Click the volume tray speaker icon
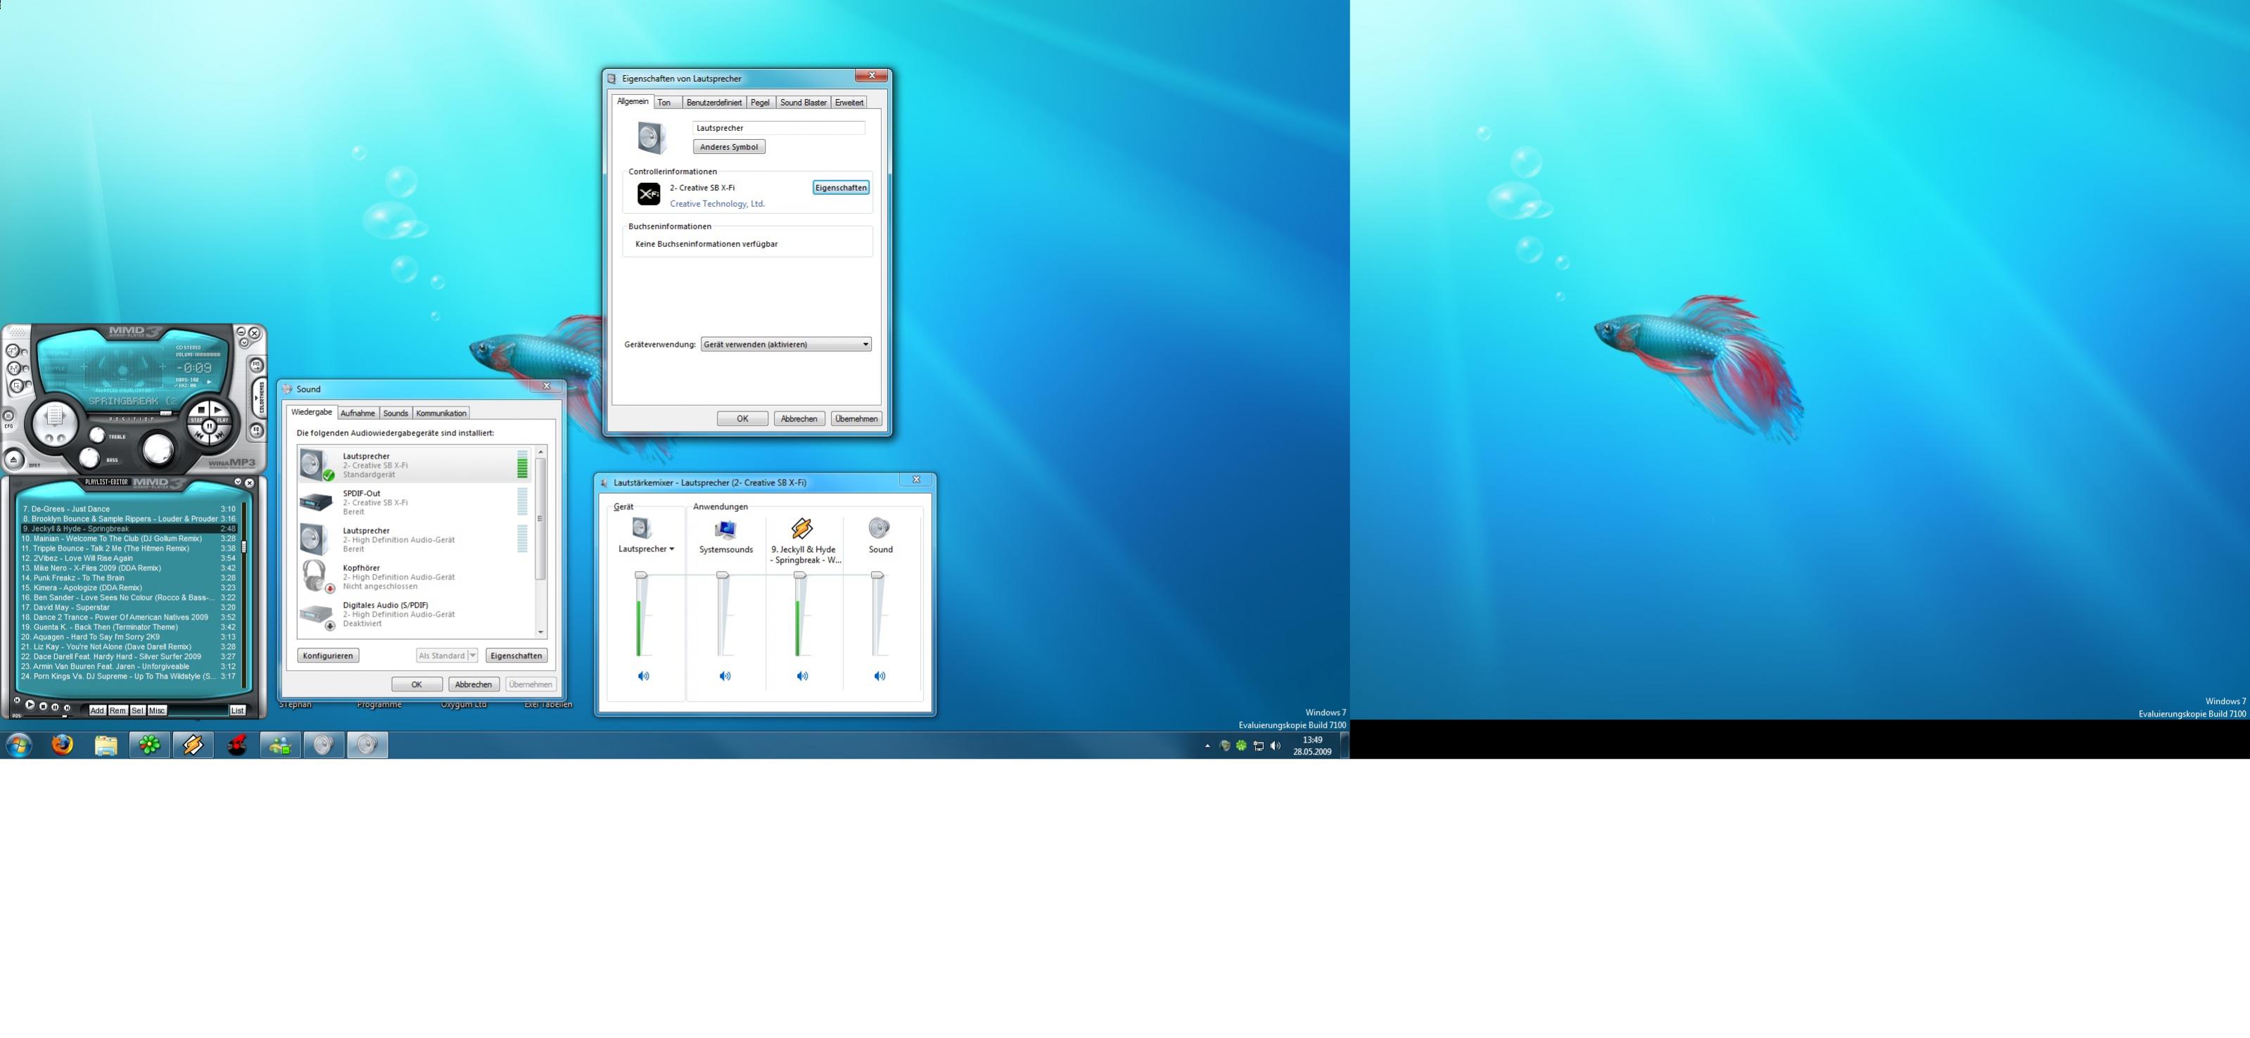Viewport: 2250px width, 1038px height. (1276, 745)
